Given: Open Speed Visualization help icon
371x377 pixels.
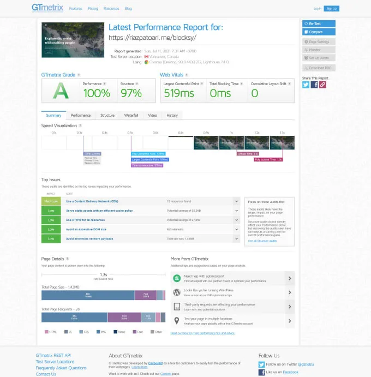Looking at the screenshot, I should pos(80,125).
